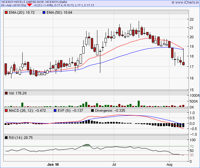Image resolution: width=200 pixels, height=168 pixels.
Task: Click the RSI 30 oversold level label
Action: [x=191, y=155]
